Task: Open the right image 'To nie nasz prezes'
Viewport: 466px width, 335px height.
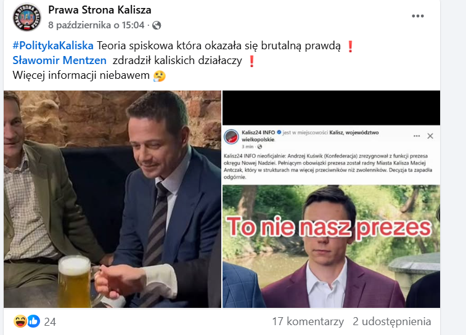Action: 331,199
